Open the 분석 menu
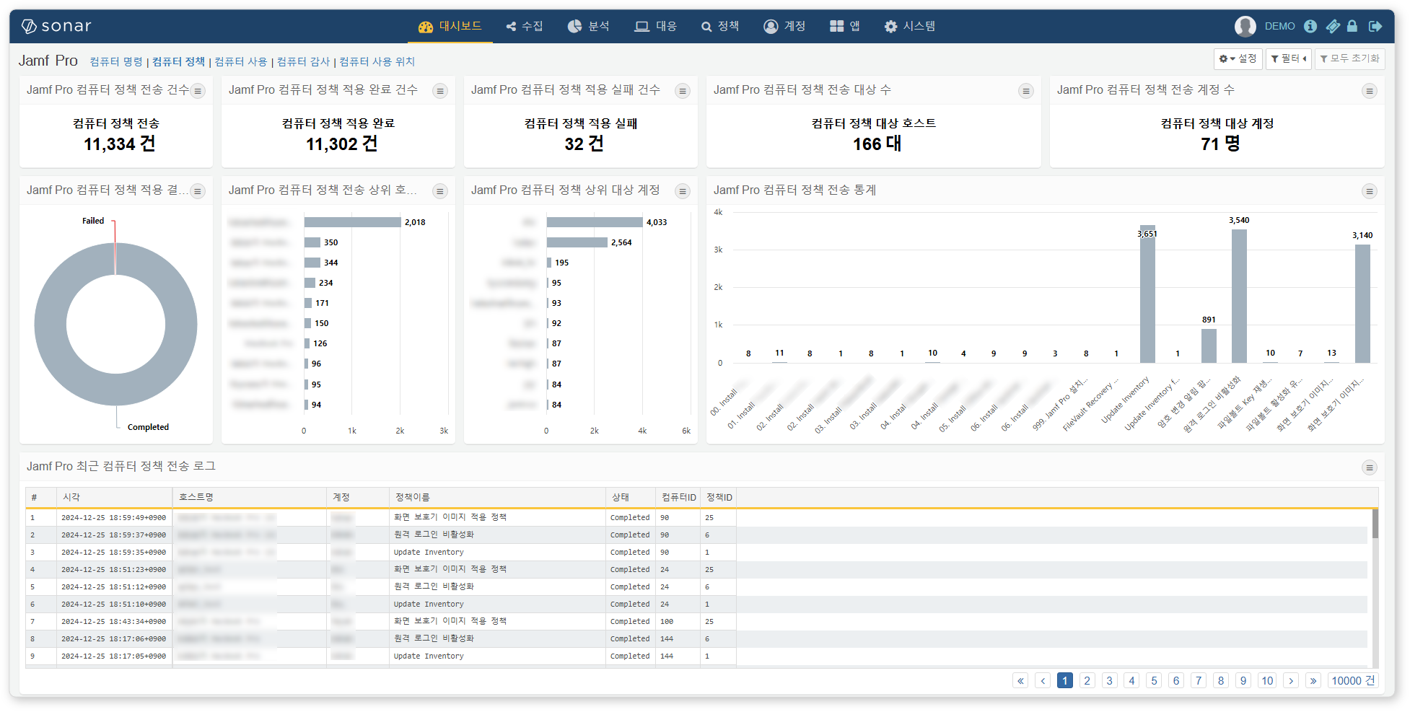The image size is (1410, 712). click(589, 27)
